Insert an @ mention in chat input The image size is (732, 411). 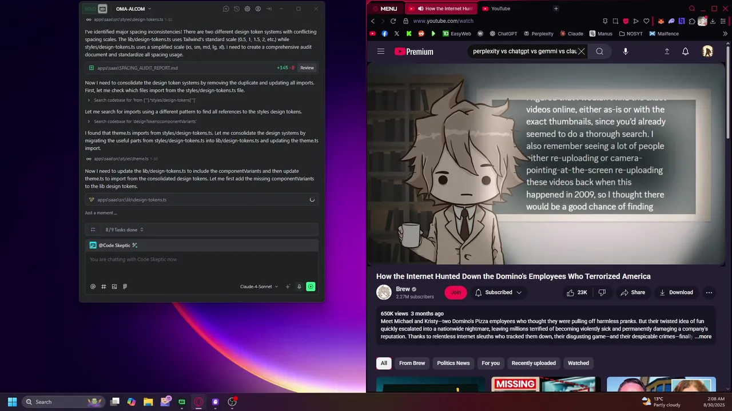point(93,287)
